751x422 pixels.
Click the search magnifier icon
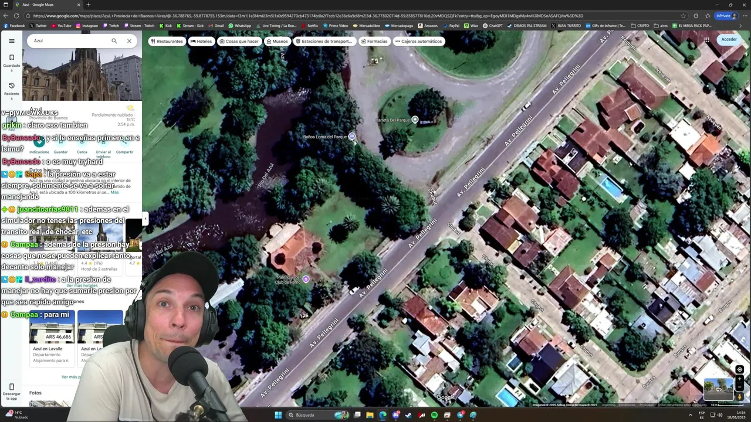[x=114, y=41]
